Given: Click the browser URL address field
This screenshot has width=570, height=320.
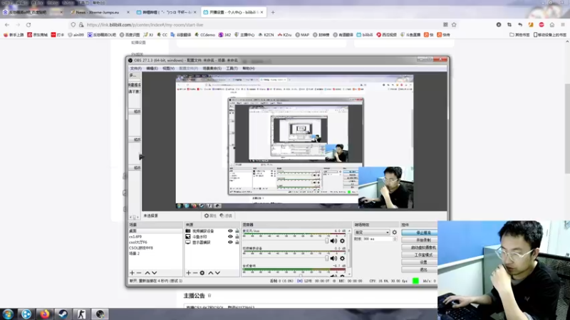Looking at the screenshot, I should (x=261, y=25).
